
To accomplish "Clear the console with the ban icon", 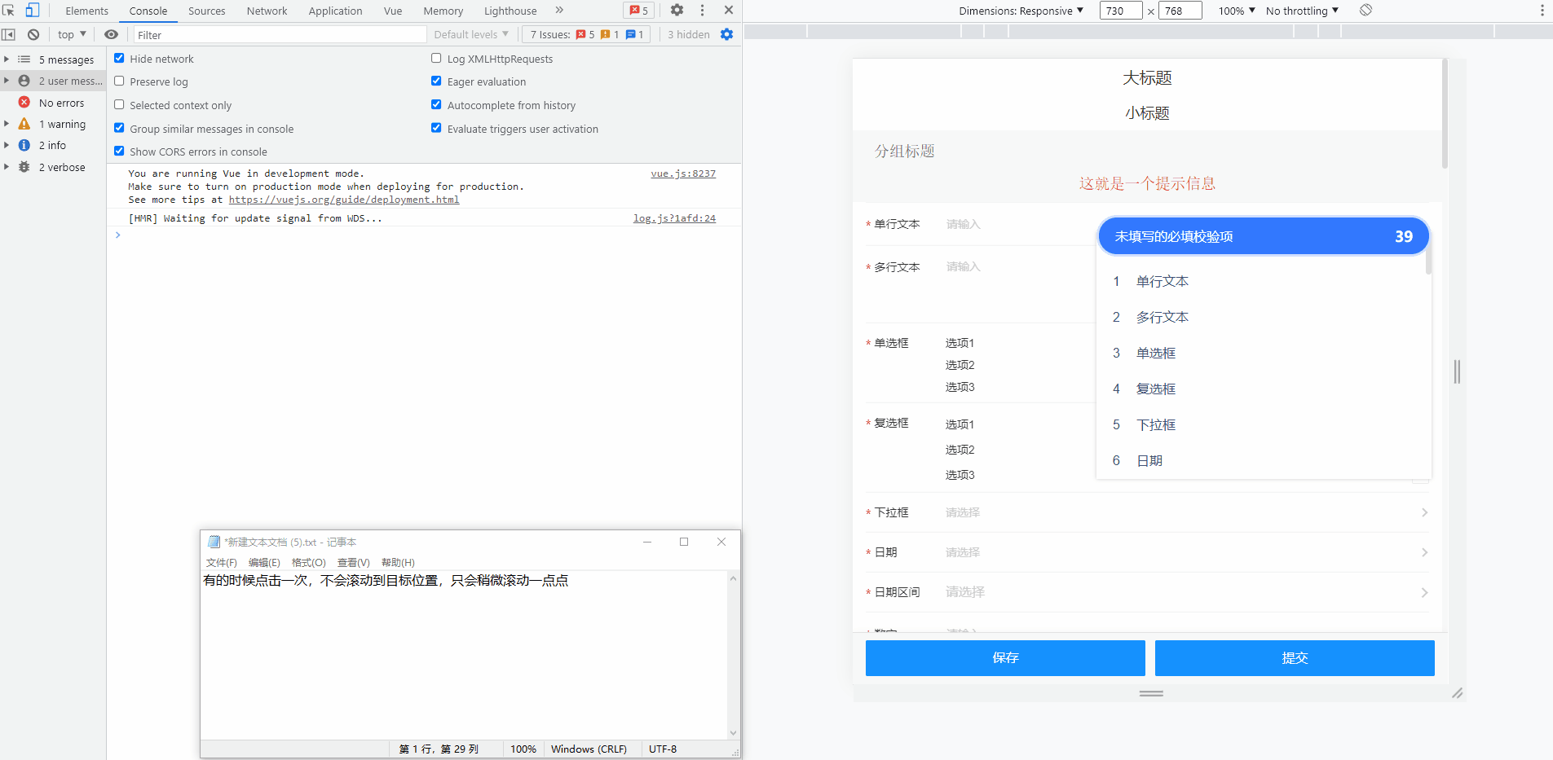I will click(33, 34).
